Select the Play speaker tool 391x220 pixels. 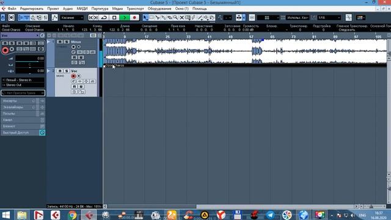206,18
